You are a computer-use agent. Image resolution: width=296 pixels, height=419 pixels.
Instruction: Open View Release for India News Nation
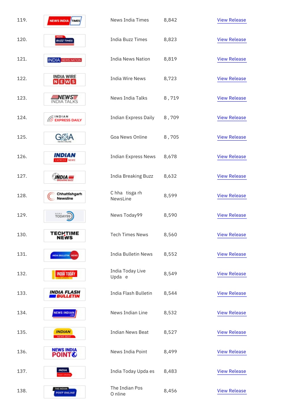click(232, 59)
